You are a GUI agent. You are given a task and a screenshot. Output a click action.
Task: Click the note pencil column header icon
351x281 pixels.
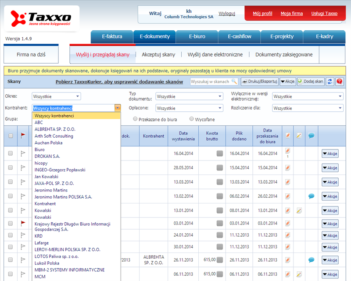click(299, 135)
